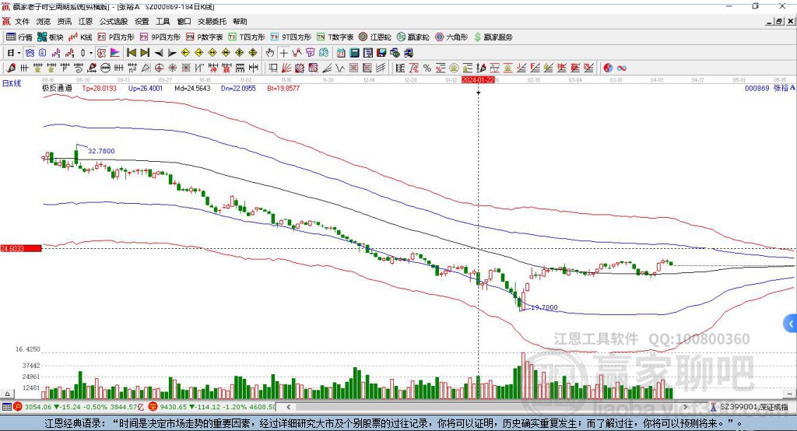Toggle the 极 indicator icon
797x431 pixels.
(102, 53)
